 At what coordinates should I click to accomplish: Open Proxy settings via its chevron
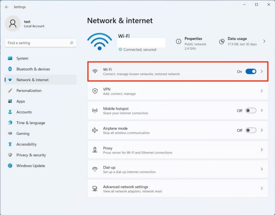[262, 150]
